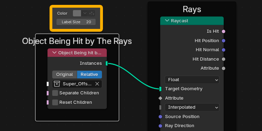Image resolution: width=262 pixels, height=131 pixels.
Task: Click the Is Hit output socket
Action: [x=223, y=31]
